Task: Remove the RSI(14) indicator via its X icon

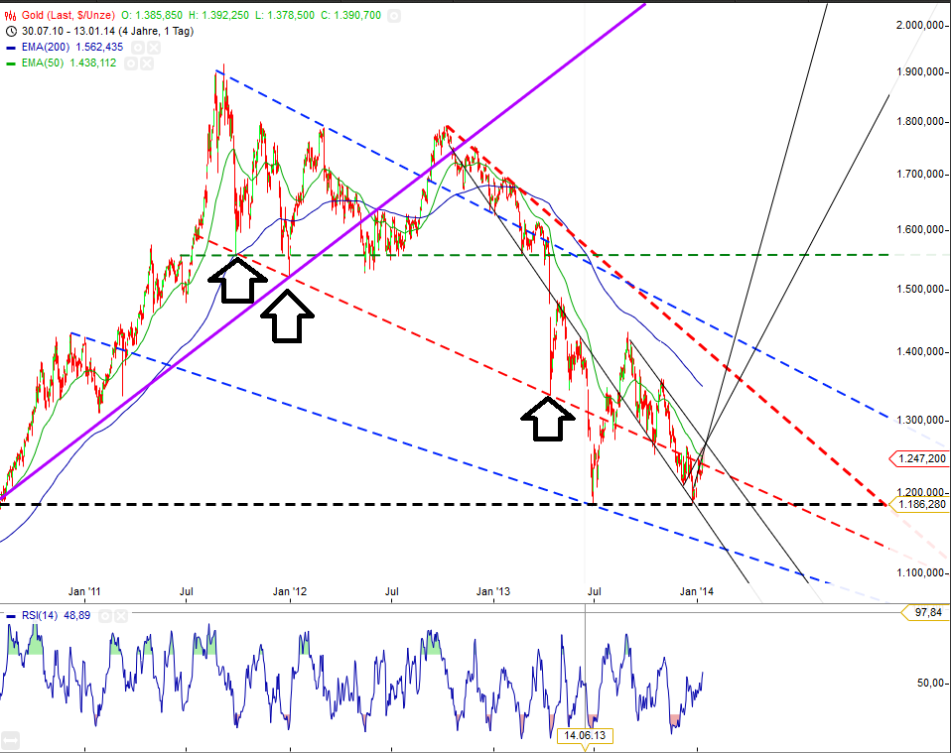Action: click(120, 616)
